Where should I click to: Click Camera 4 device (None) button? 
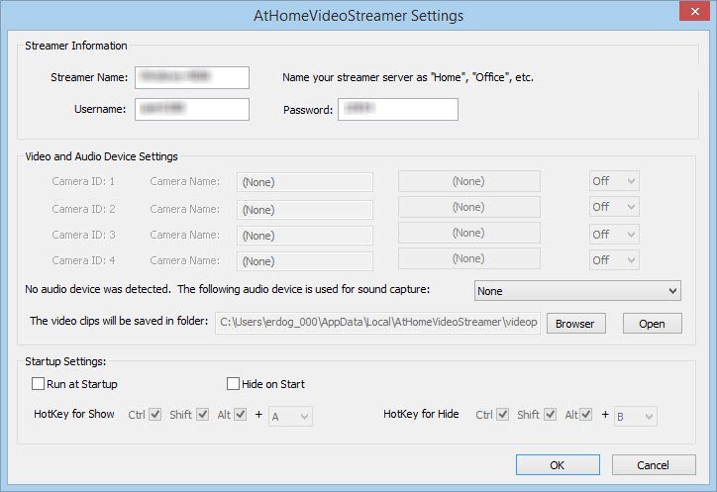pos(469,258)
